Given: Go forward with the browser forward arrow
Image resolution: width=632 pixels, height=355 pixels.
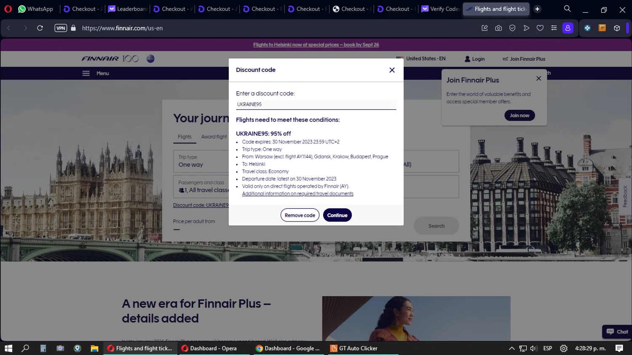Looking at the screenshot, I should pos(25,28).
